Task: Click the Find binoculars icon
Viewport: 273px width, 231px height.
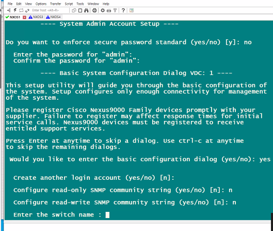Action: [86, 10]
